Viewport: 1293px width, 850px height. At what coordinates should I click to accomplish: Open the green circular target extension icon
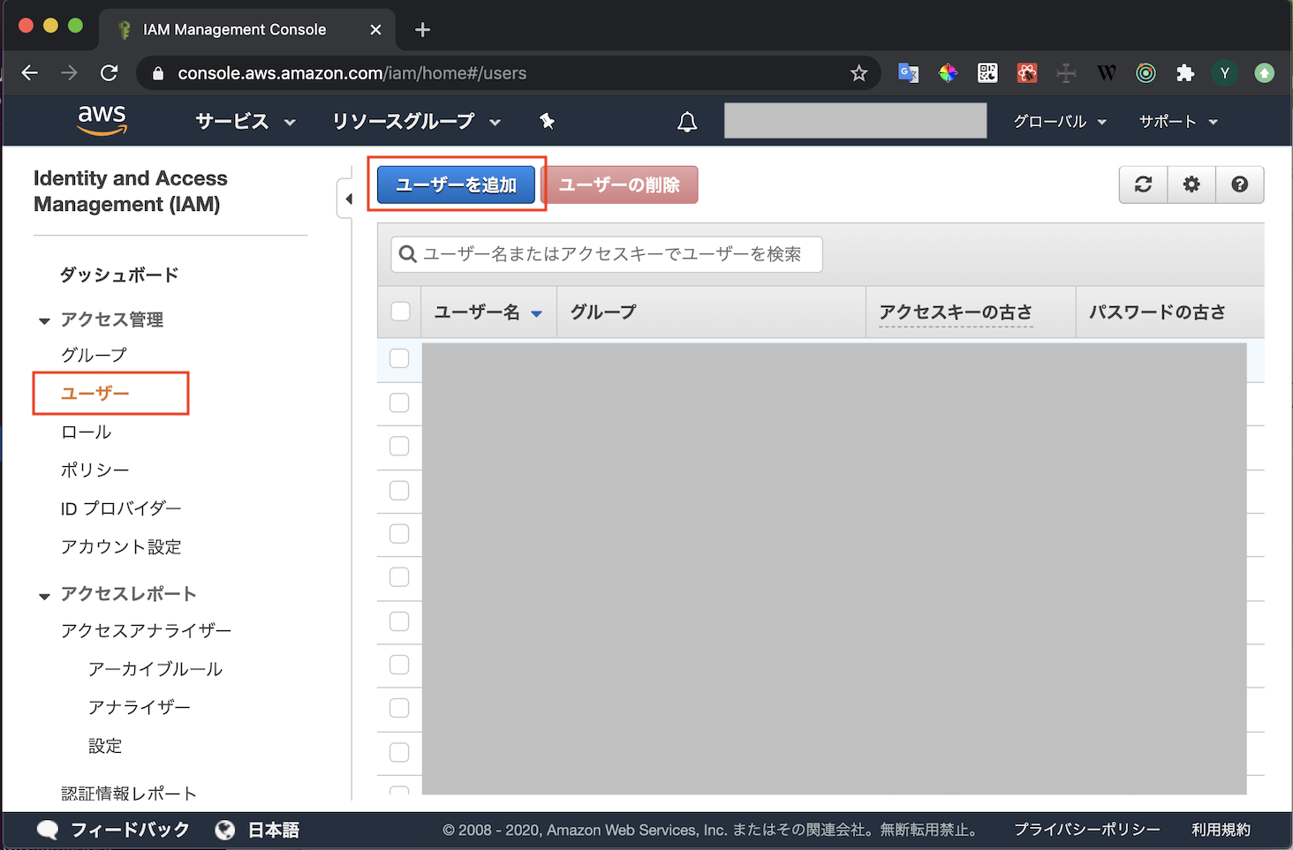tap(1146, 73)
